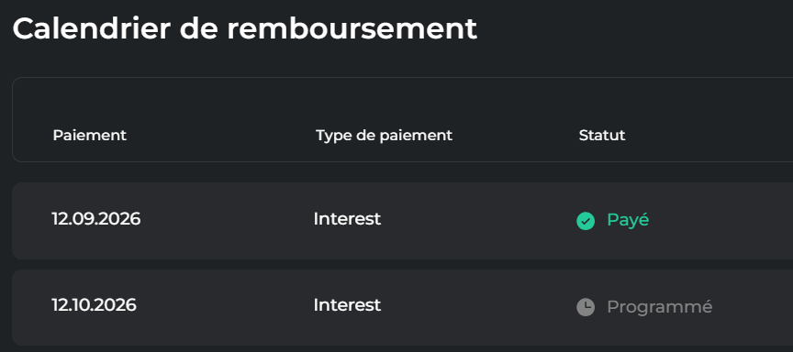
Task: Click the grey clock icon beside Programmé
Action: click(586, 307)
